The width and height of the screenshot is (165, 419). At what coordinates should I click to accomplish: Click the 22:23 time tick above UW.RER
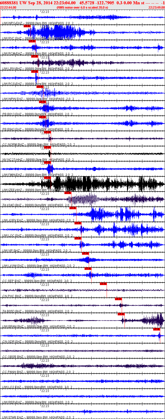(x=45, y=391)
